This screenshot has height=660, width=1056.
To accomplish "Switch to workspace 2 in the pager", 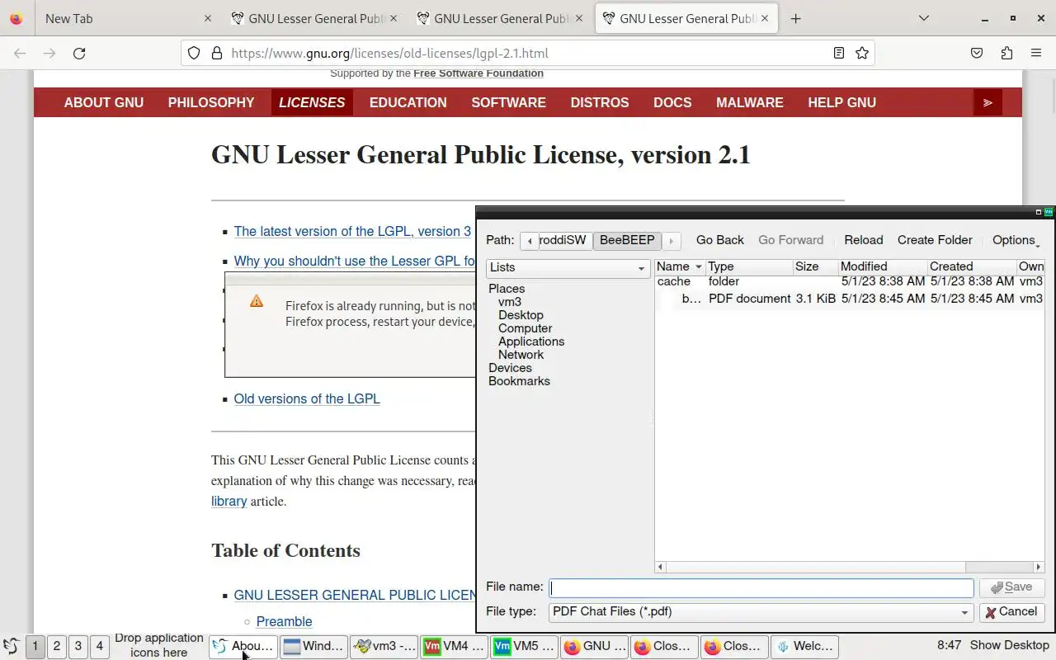I will [x=57, y=646].
